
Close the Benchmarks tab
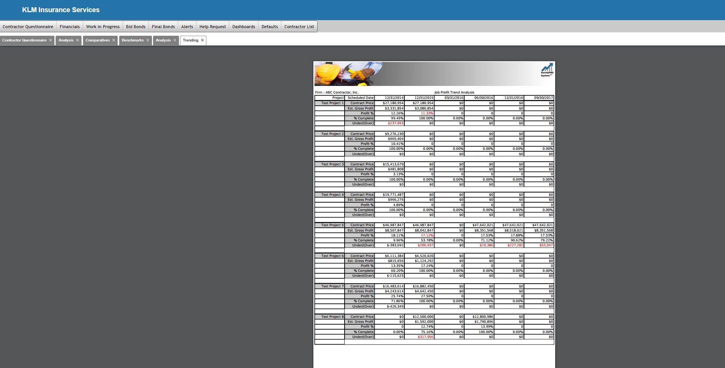coord(148,40)
